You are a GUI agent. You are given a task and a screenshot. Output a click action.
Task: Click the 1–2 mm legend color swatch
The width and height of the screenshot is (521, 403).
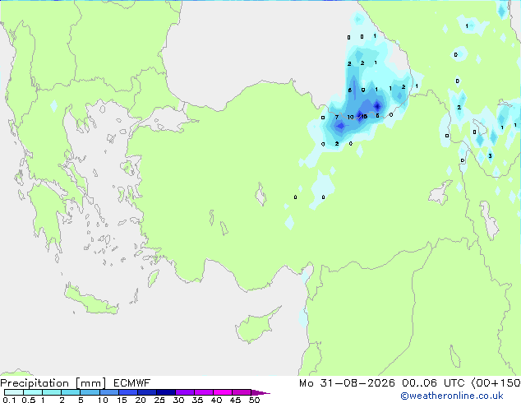point(52,392)
